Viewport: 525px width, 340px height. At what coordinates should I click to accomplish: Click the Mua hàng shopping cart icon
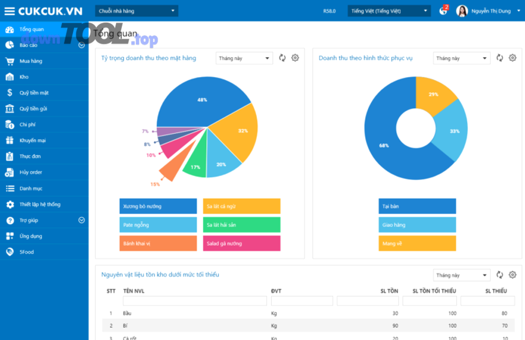click(x=9, y=61)
